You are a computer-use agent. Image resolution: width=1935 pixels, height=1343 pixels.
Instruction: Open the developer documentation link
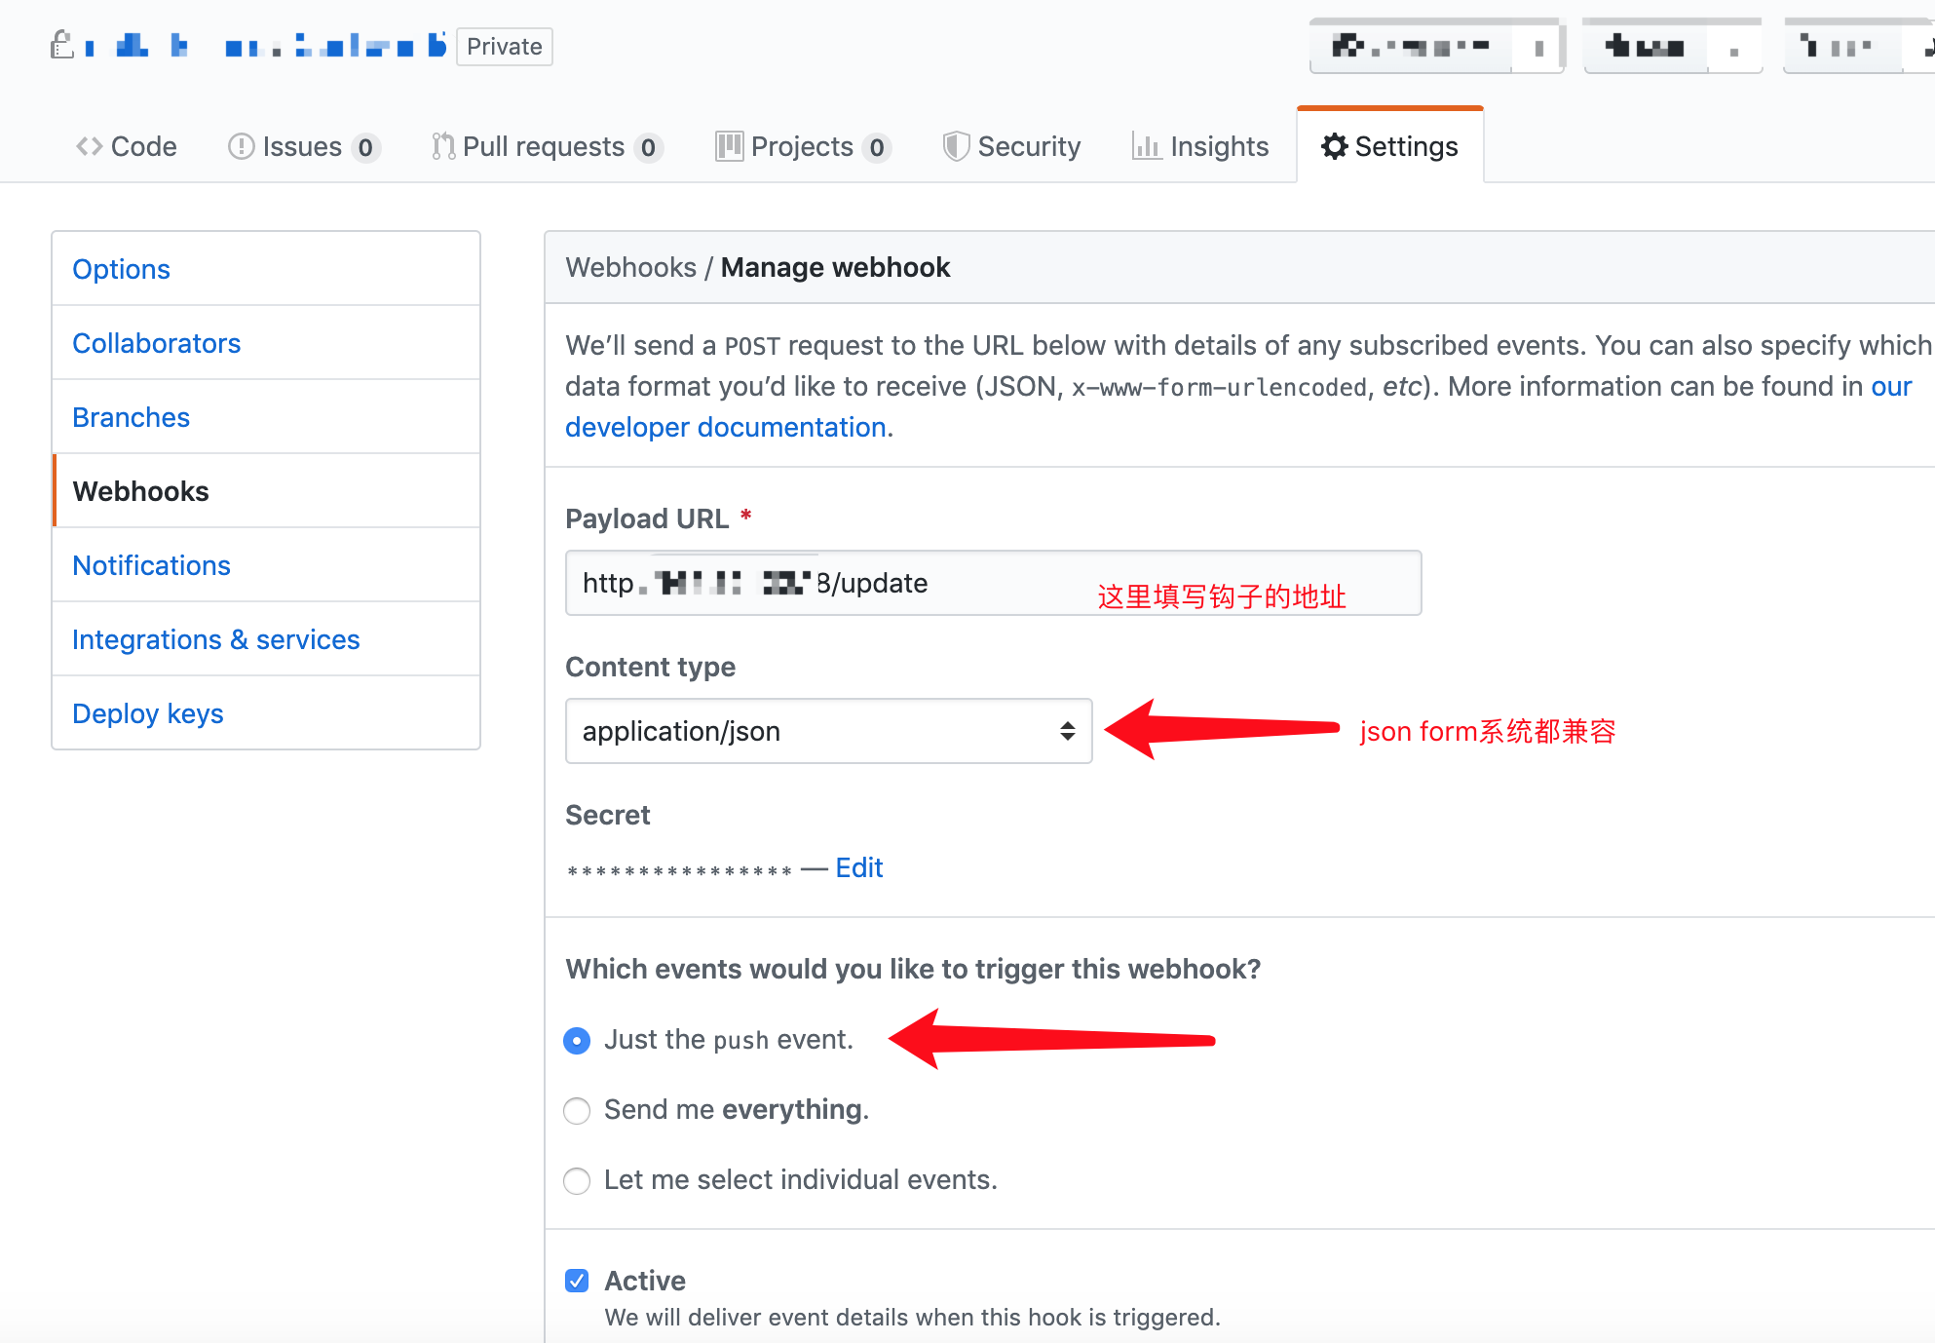(725, 427)
